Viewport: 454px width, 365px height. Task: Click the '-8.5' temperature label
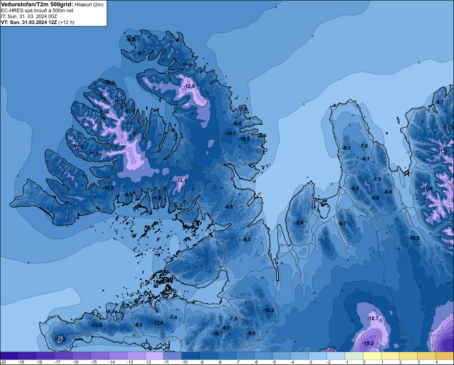[247, 239]
